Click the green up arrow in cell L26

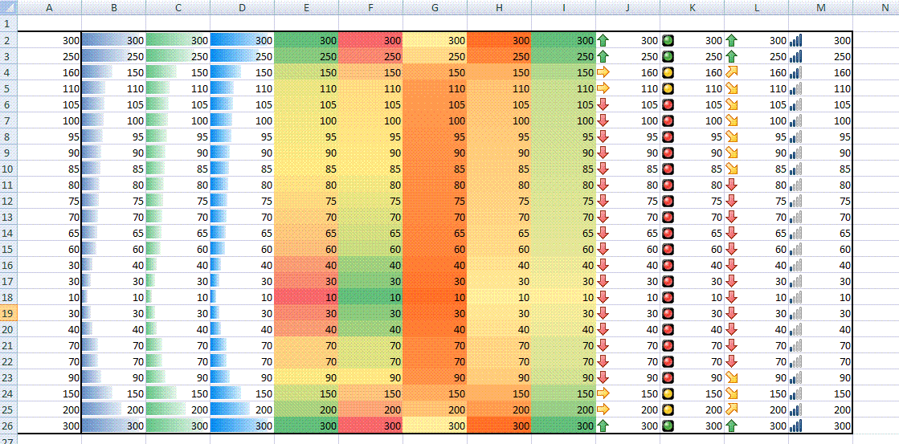[x=731, y=426]
